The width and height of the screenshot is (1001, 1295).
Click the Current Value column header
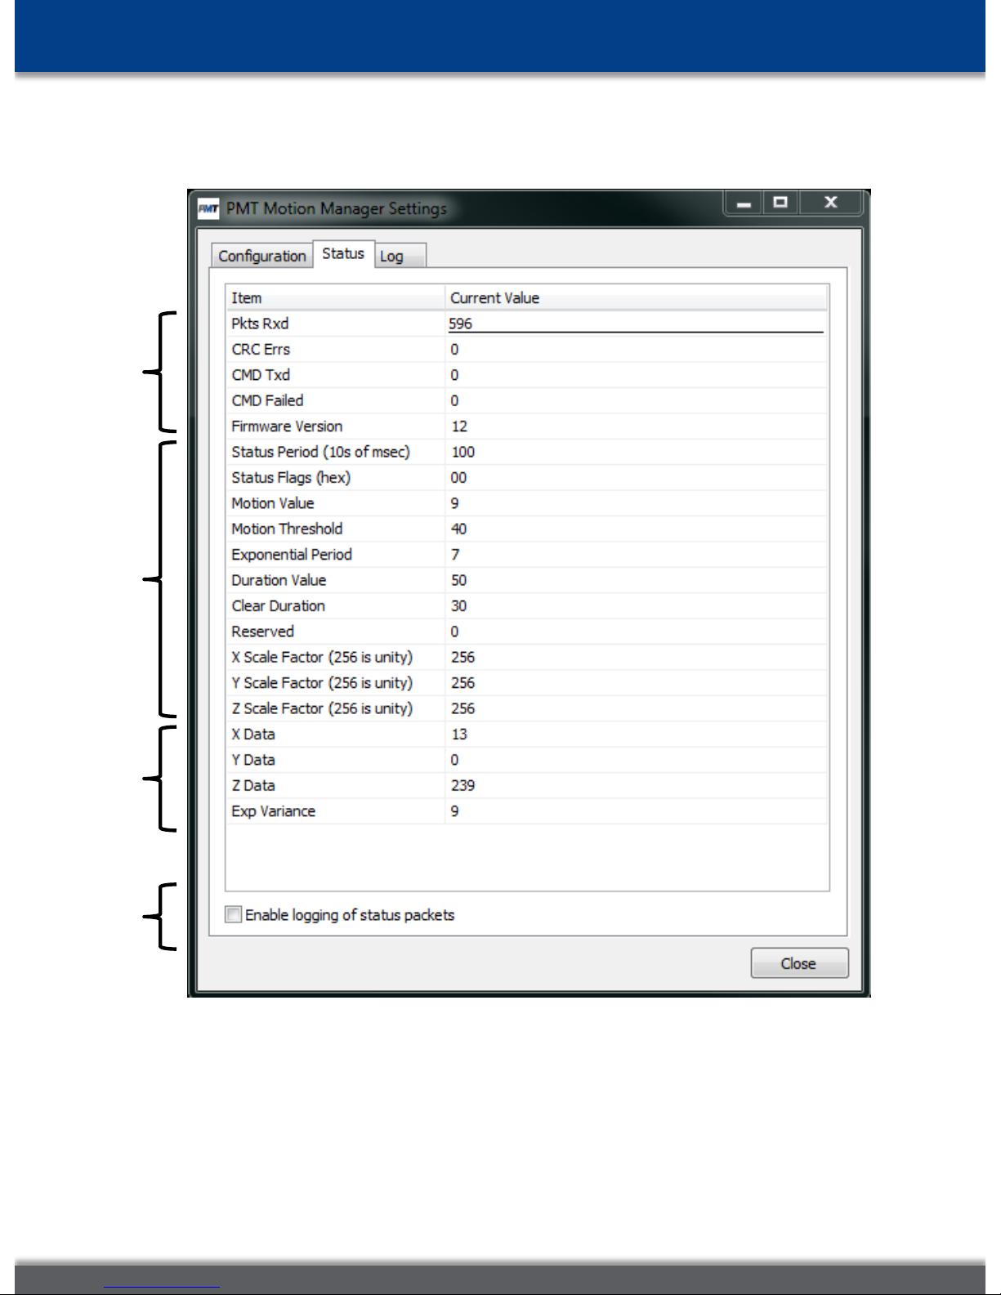coord(637,298)
